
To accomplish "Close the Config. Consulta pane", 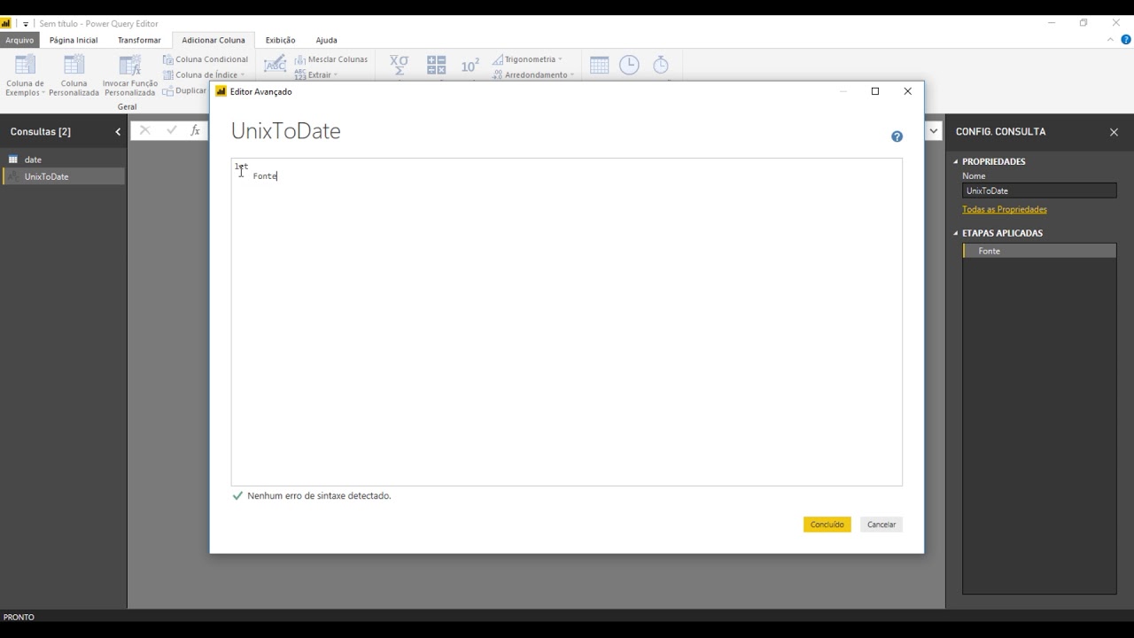I will click(1114, 132).
